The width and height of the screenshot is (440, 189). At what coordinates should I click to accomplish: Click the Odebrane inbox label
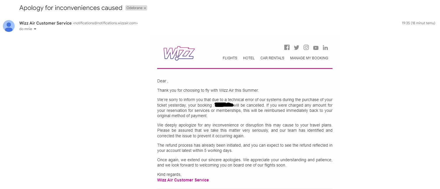click(134, 8)
